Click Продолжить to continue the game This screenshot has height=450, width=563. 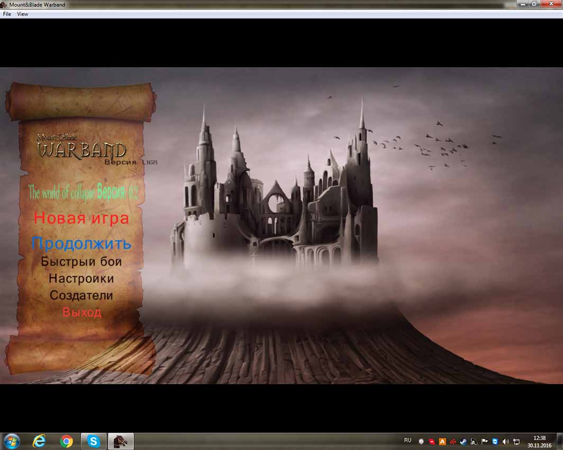coord(81,244)
